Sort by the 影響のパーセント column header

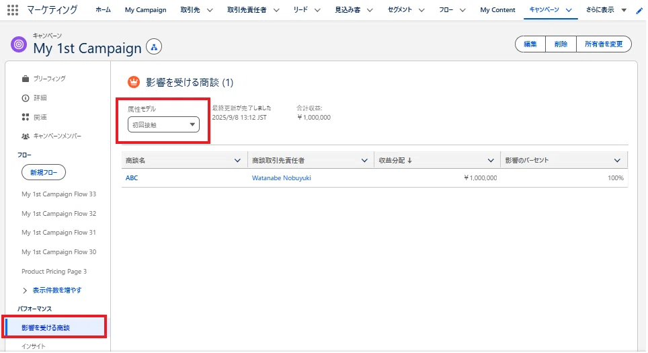tap(527, 161)
